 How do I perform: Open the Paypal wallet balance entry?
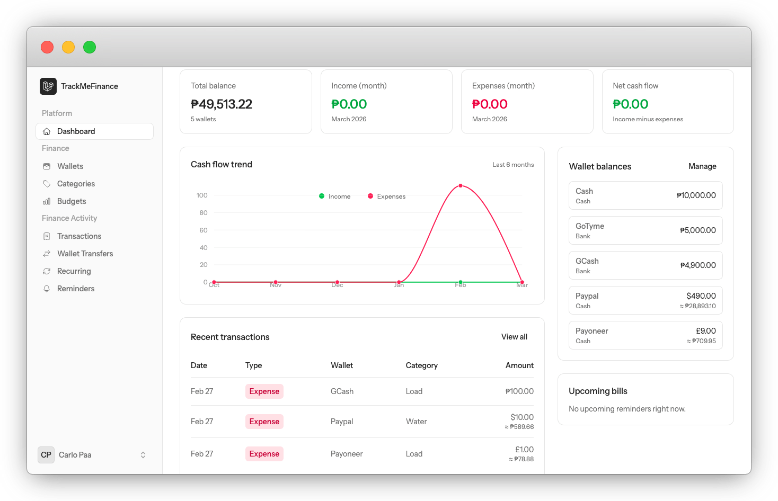pyautogui.click(x=645, y=300)
